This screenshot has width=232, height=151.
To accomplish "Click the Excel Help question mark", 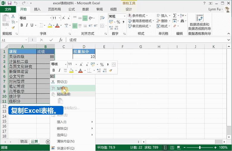I will point(204,3).
